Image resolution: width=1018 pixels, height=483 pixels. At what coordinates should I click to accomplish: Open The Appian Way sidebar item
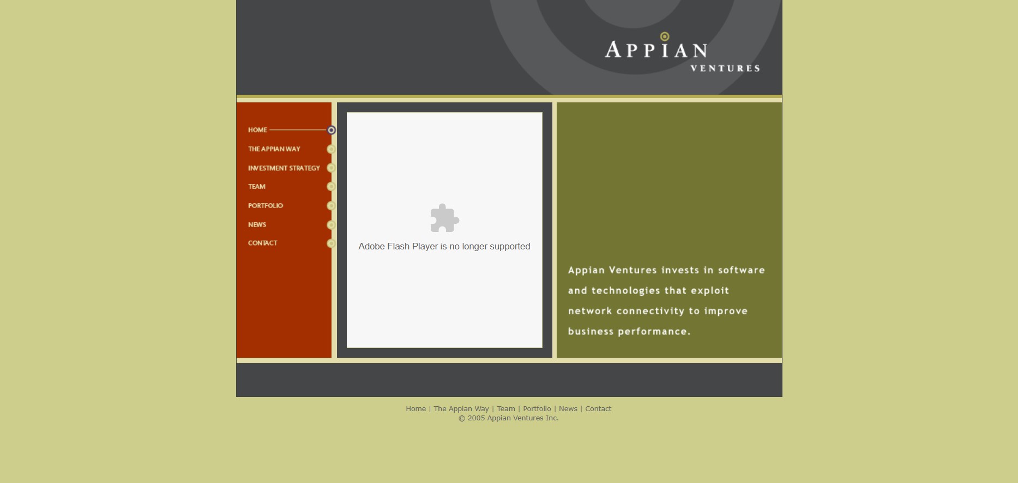[x=274, y=149]
